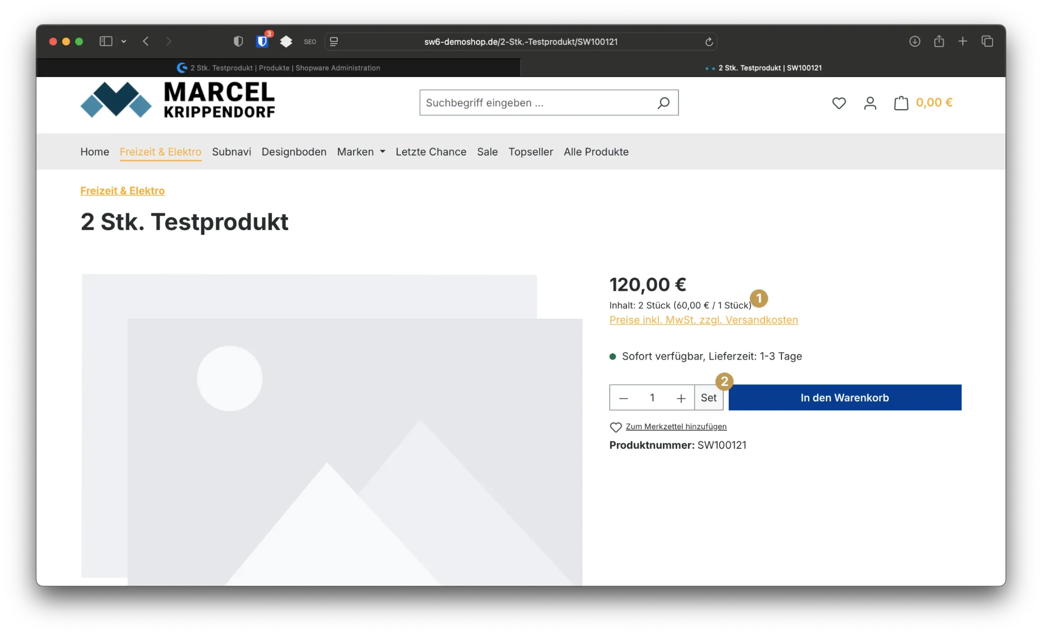Open the sidebar selection chevron dropdown
1042x634 pixels.
(x=124, y=41)
